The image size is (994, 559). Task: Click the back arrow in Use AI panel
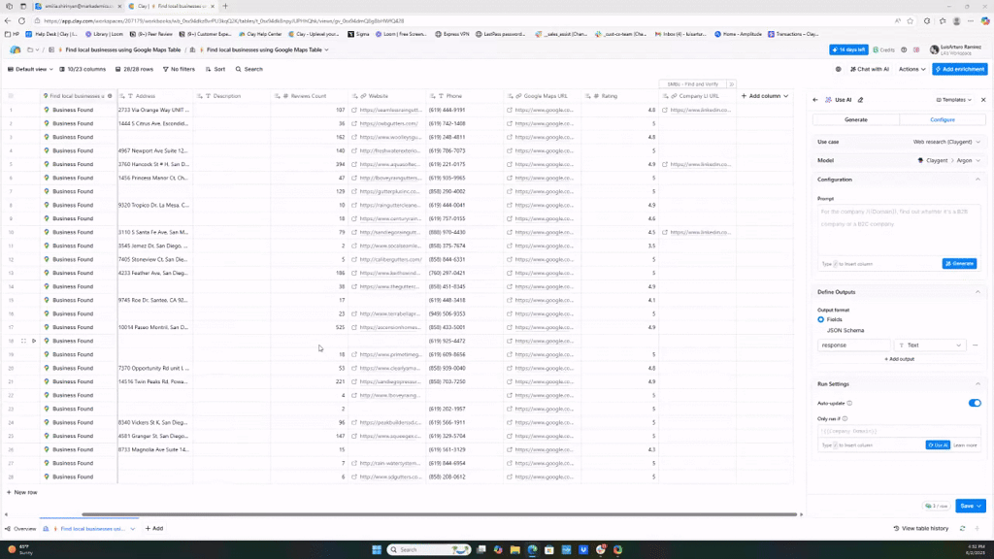coord(815,100)
